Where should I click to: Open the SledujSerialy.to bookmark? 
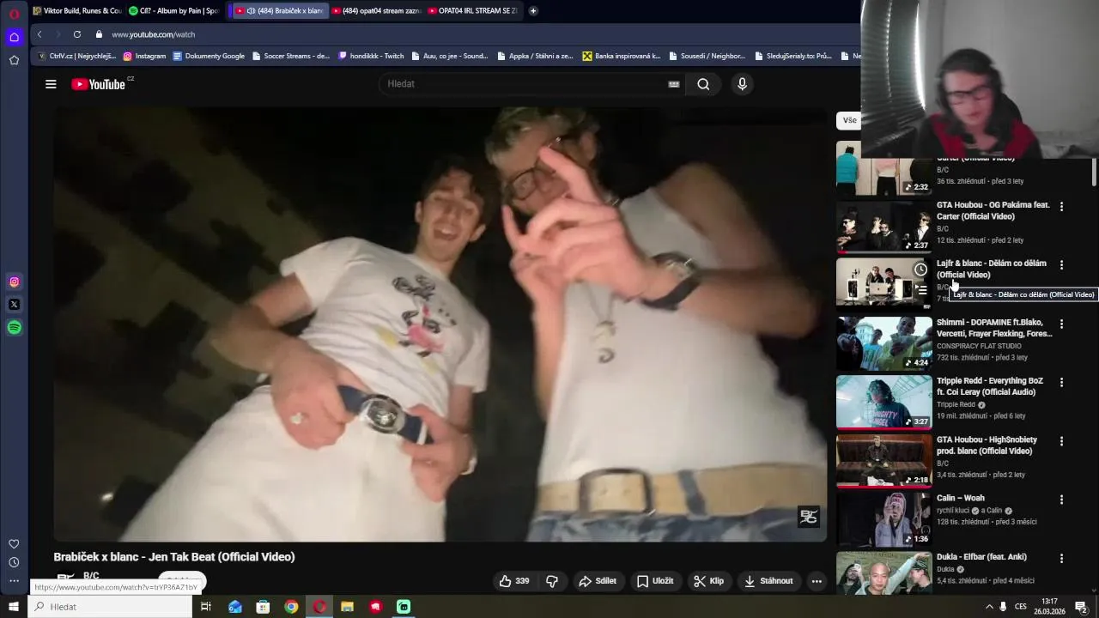pyautogui.click(x=793, y=56)
